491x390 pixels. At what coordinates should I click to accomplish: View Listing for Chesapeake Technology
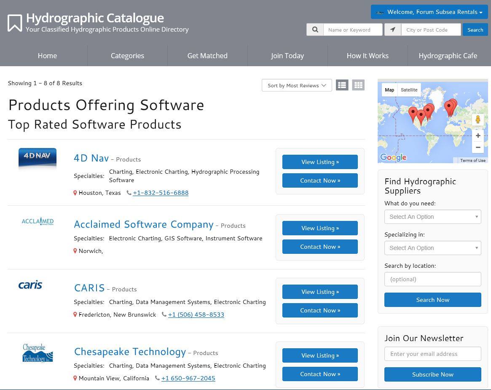320,355
